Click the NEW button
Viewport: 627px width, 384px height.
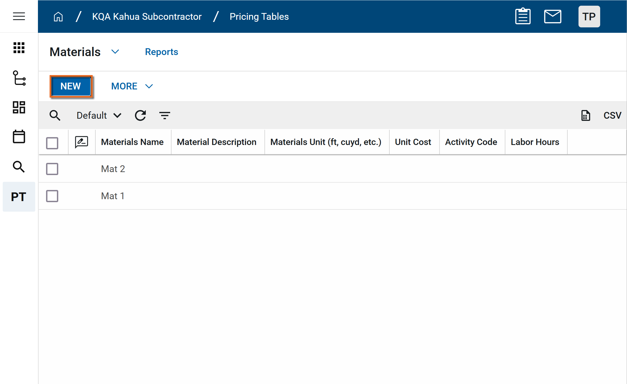point(71,86)
